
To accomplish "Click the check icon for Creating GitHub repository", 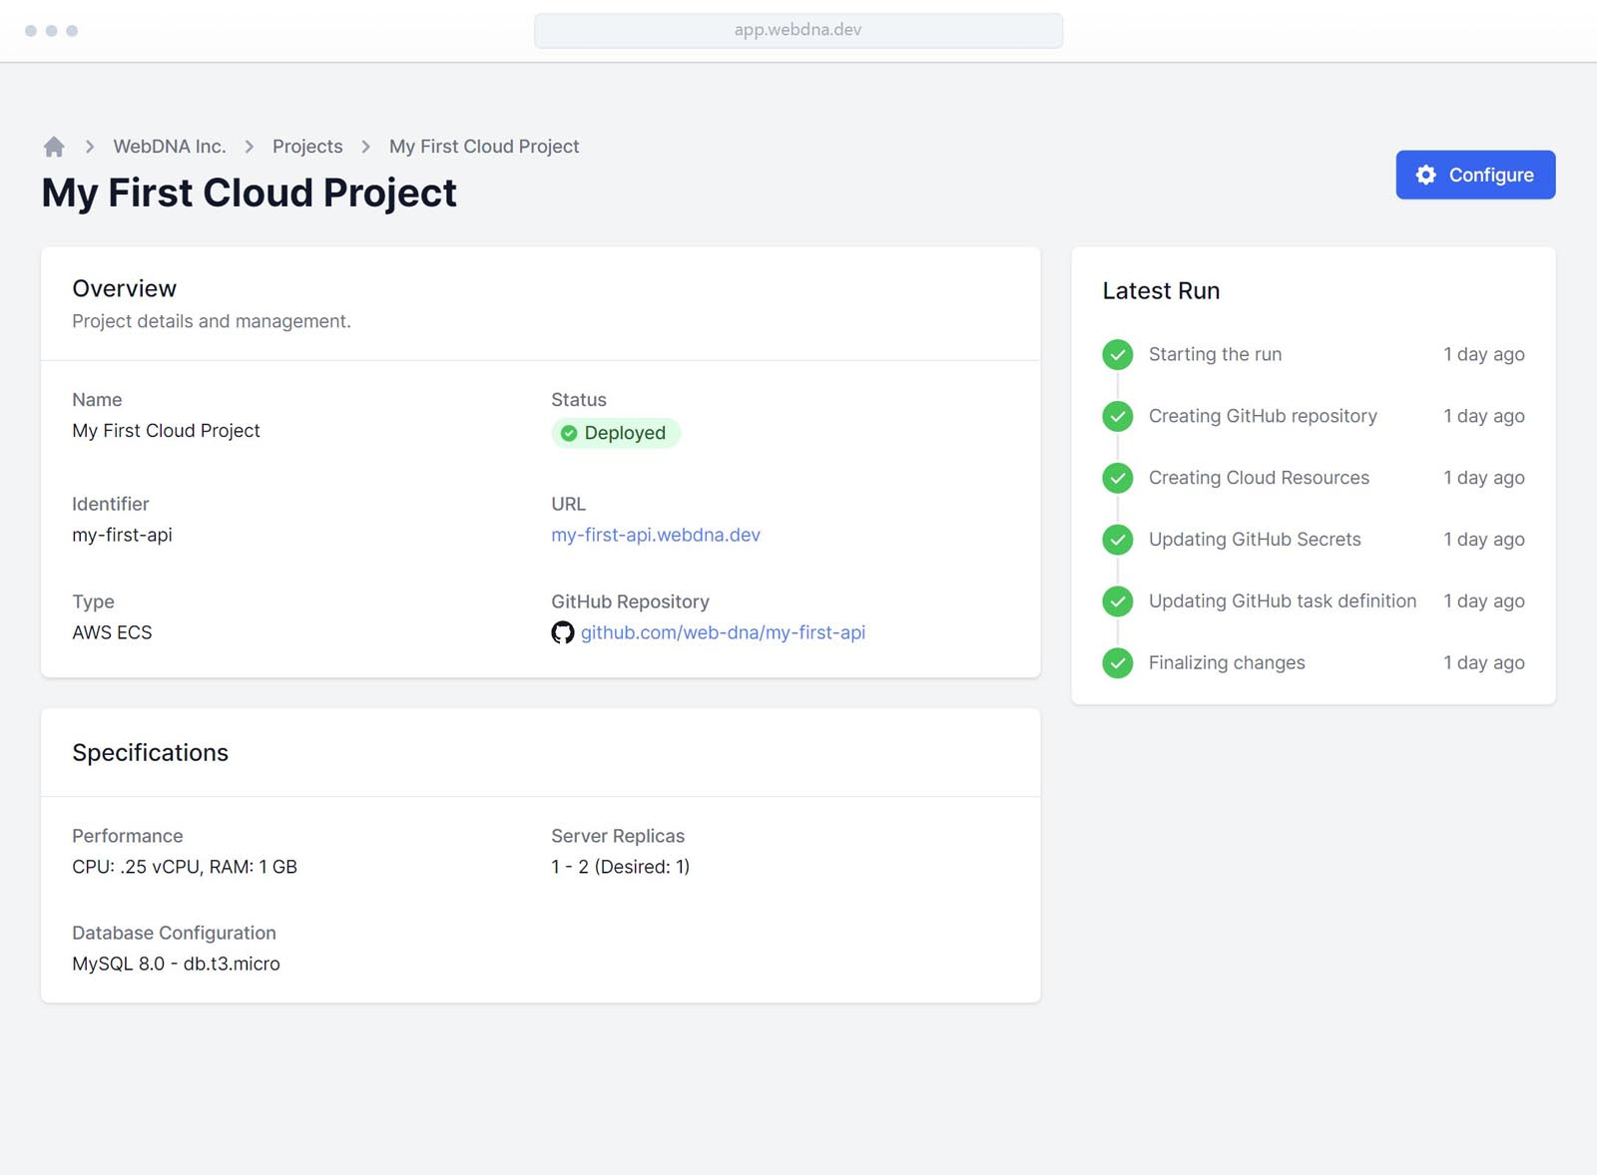I will (1117, 416).
